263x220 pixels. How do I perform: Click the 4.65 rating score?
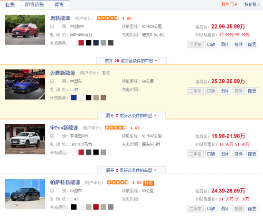click(x=127, y=18)
